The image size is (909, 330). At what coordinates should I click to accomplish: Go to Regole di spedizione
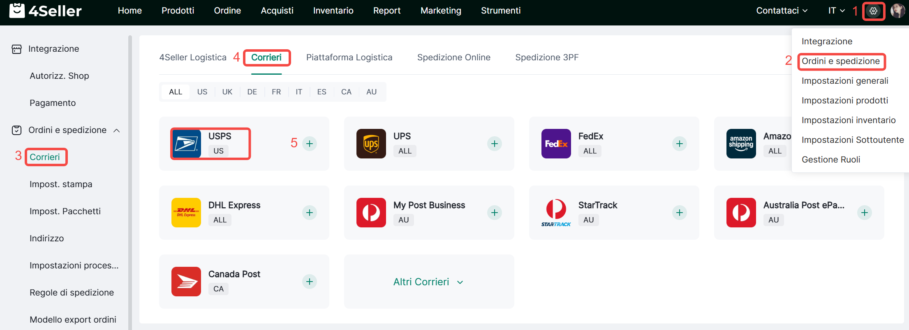click(72, 293)
